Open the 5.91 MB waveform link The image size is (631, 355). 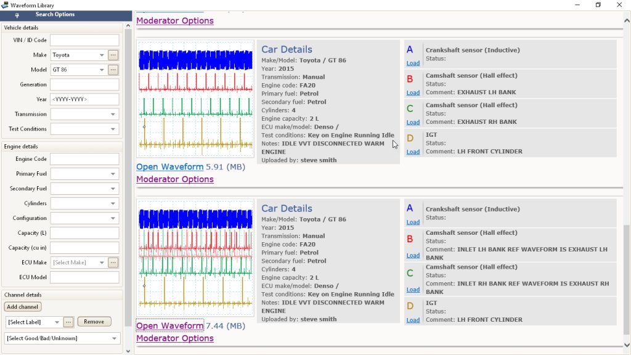170,166
